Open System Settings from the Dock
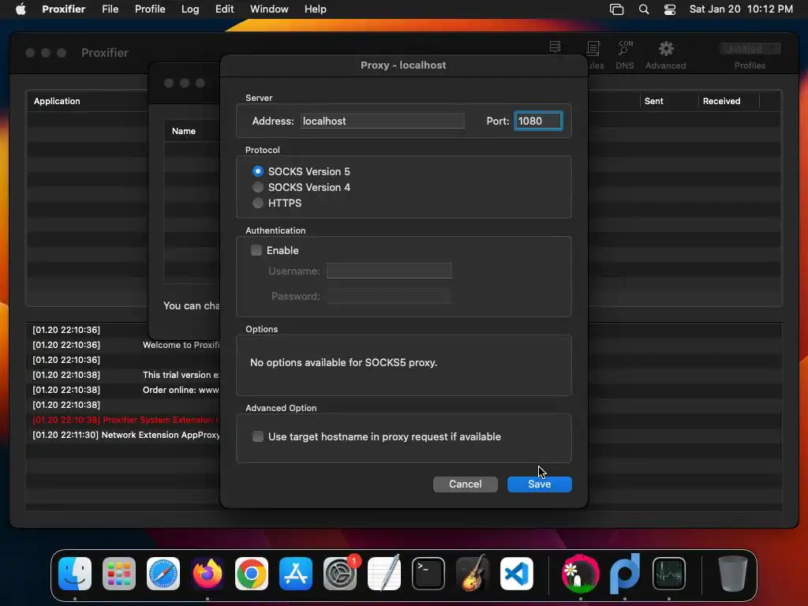808x606 pixels. [340, 574]
